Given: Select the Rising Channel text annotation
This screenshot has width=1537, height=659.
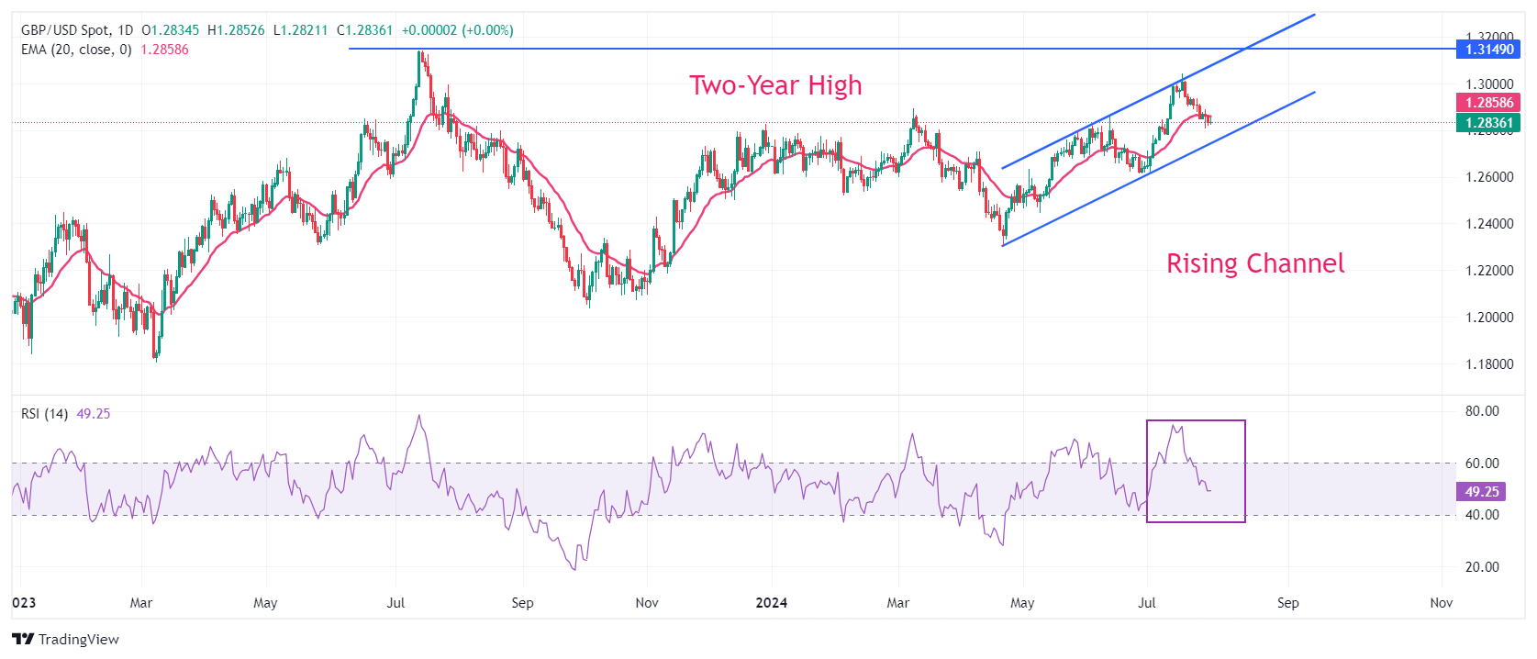Looking at the screenshot, I should (x=1255, y=263).
